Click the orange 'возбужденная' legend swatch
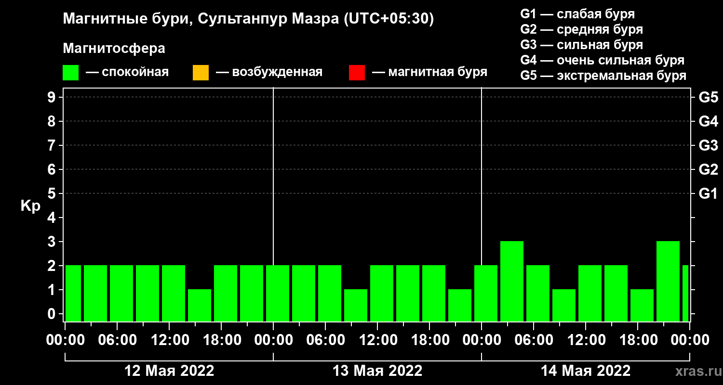This screenshot has width=723, height=385. tap(201, 73)
